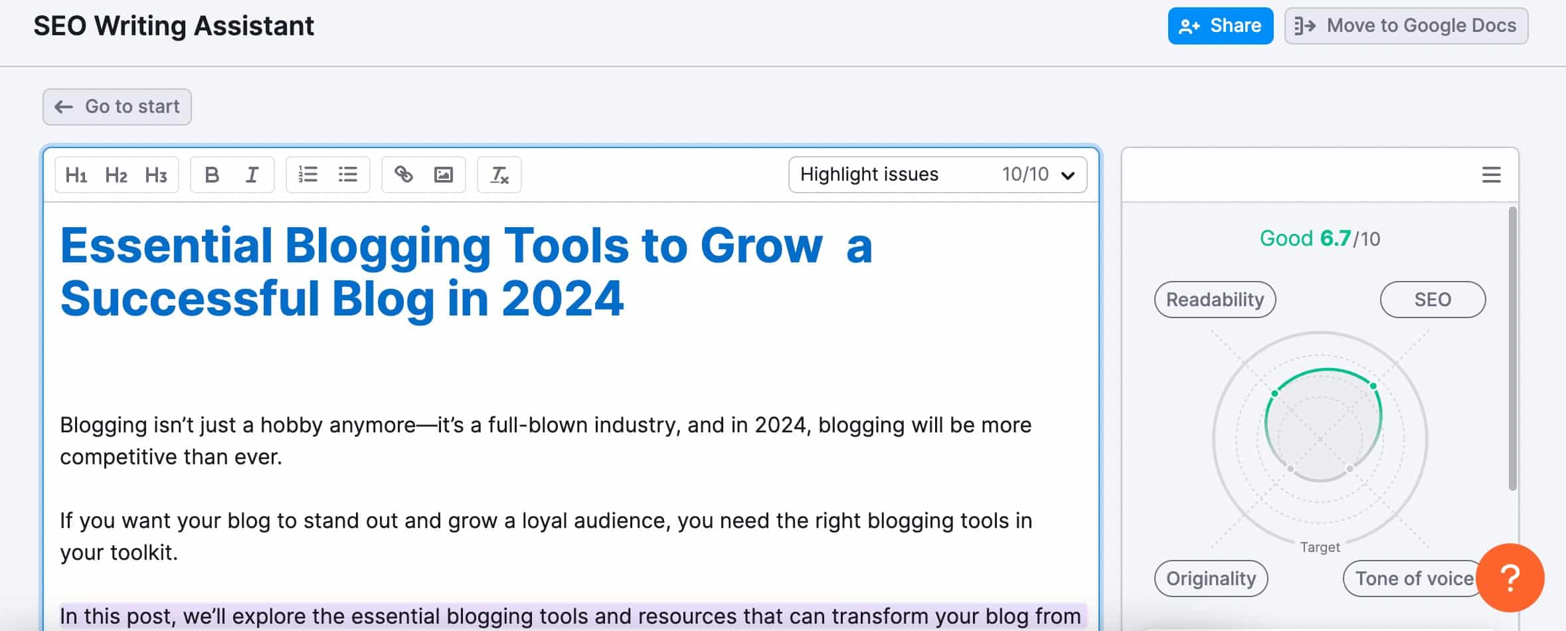Click the SEO Writing Assistant title

click(174, 26)
